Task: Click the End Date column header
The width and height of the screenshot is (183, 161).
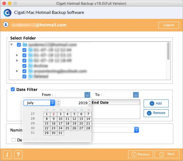Action: [116, 103]
